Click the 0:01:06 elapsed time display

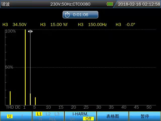[x=80, y=15]
